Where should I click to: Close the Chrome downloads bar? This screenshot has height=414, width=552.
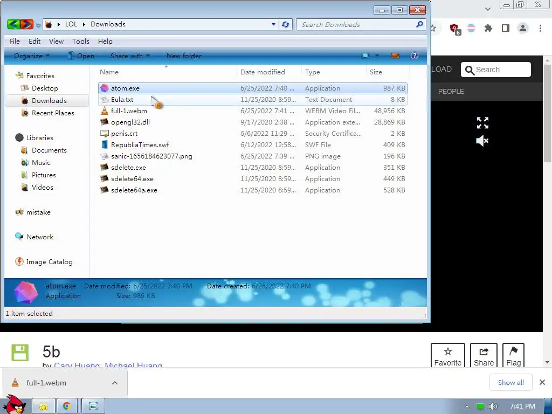coord(542,382)
